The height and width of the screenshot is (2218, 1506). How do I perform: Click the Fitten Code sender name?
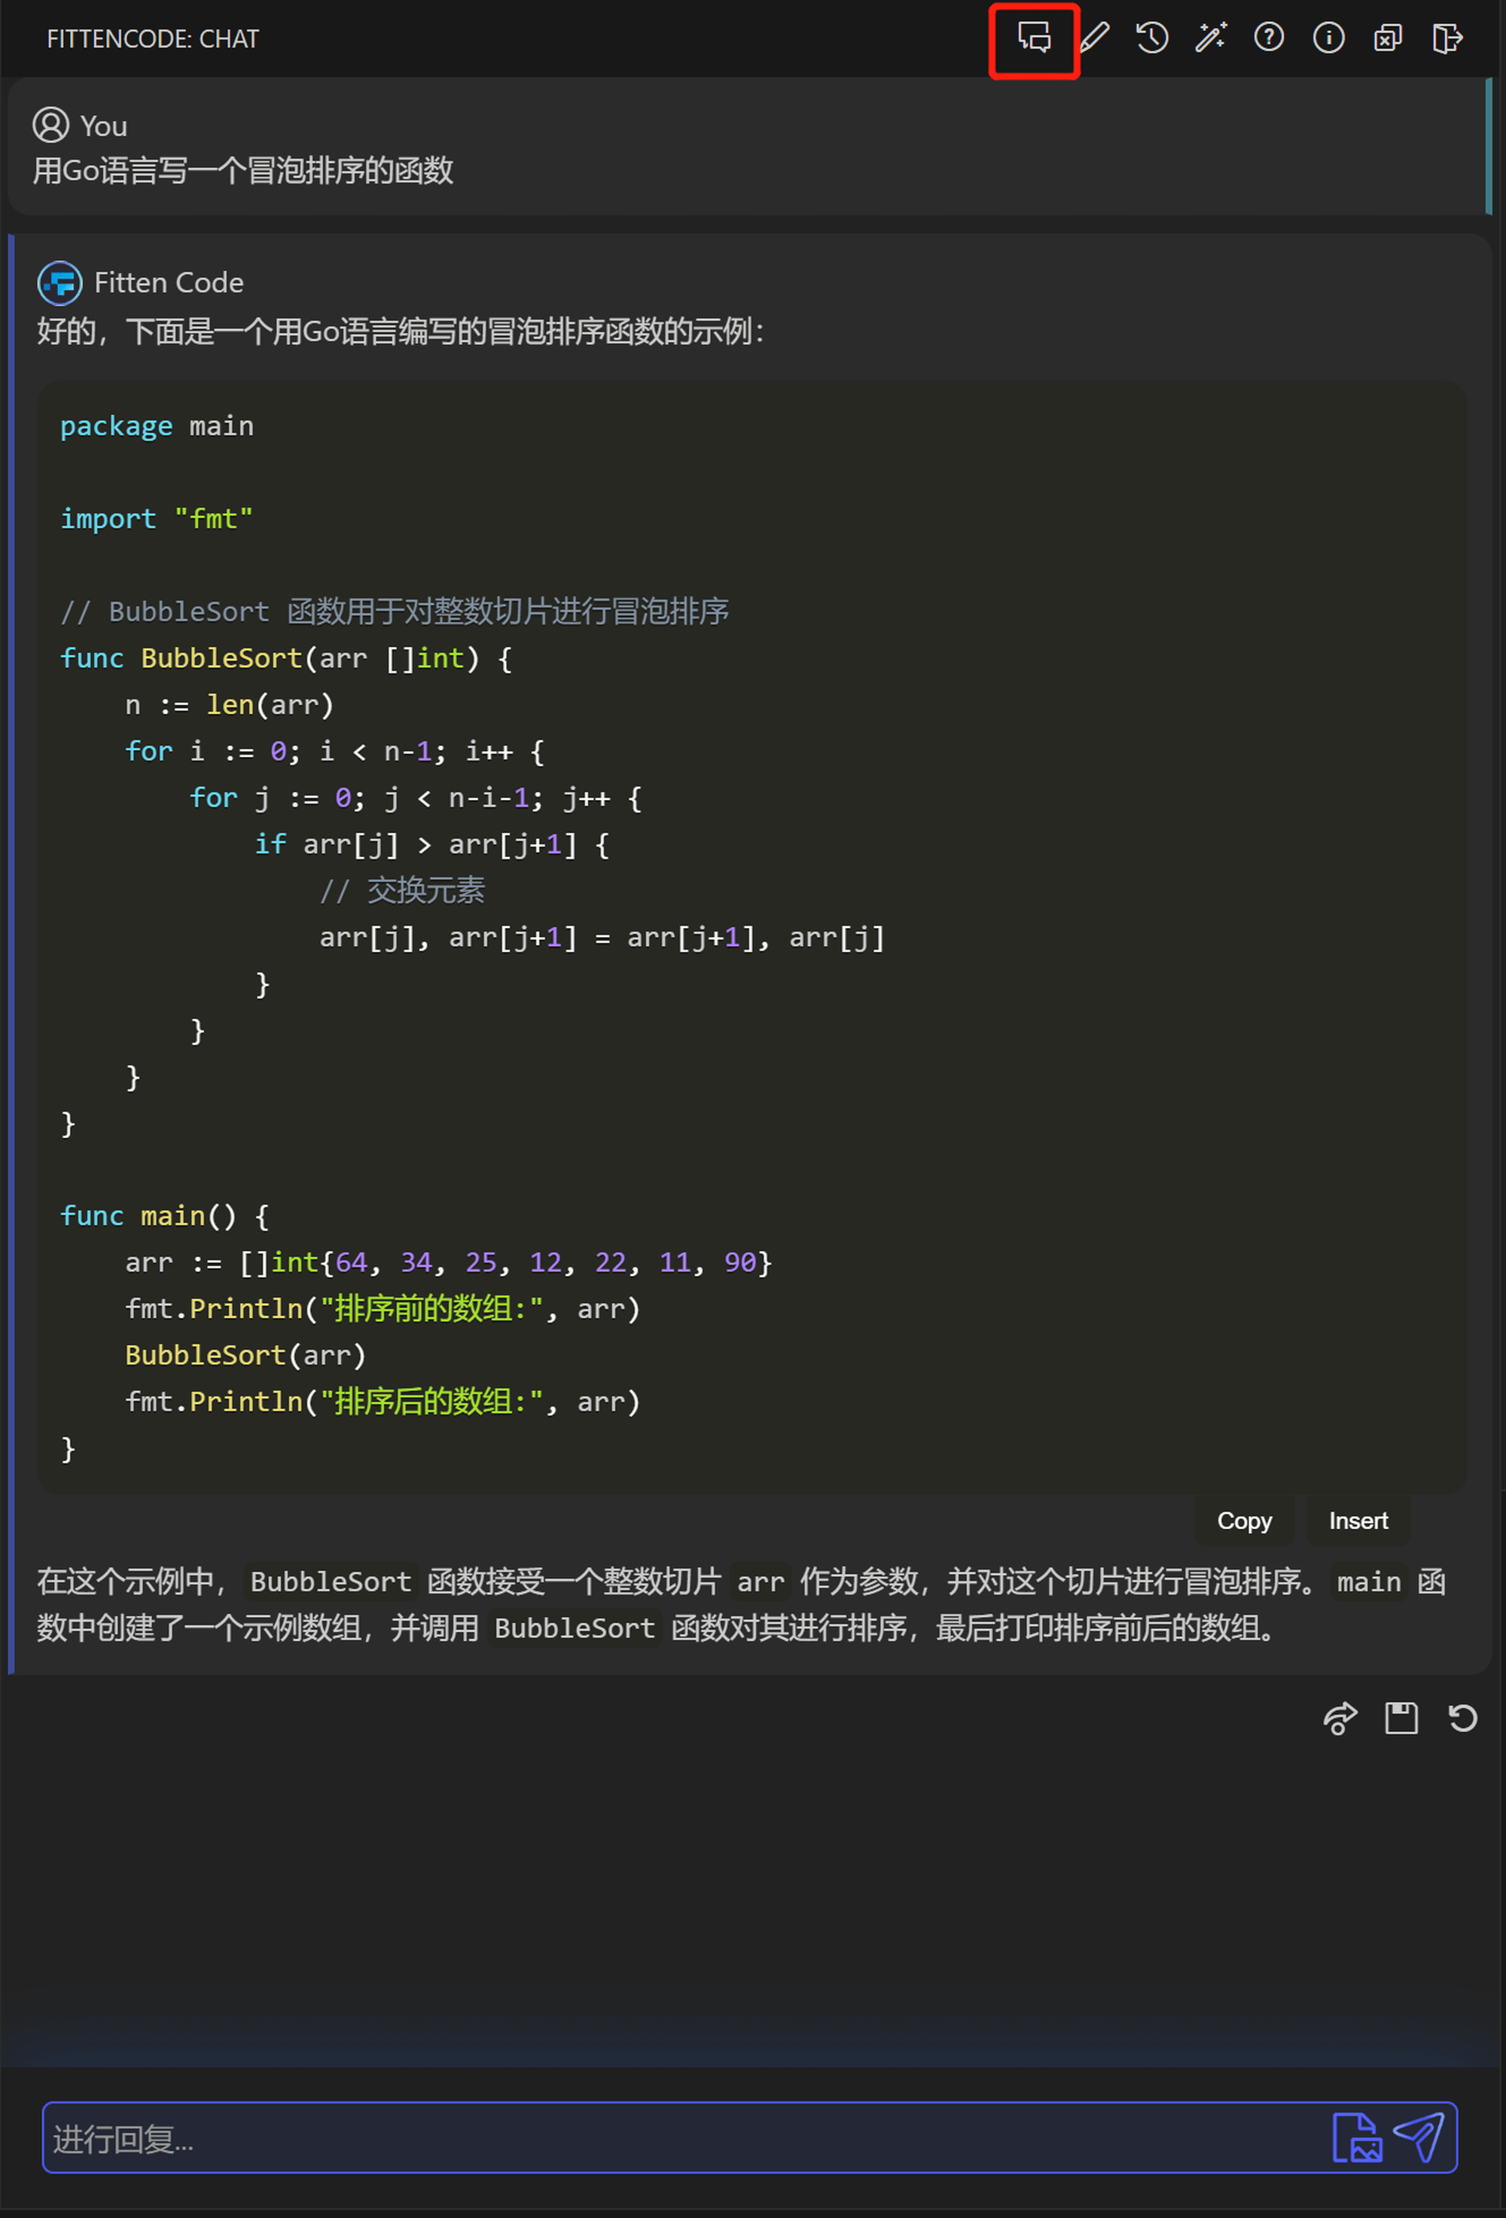point(169,282)
